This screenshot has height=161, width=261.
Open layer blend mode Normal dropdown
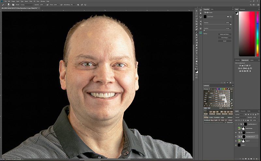coord(241,117)
